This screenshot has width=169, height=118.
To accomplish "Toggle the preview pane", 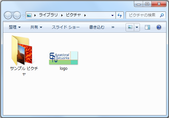I will 147,27.
